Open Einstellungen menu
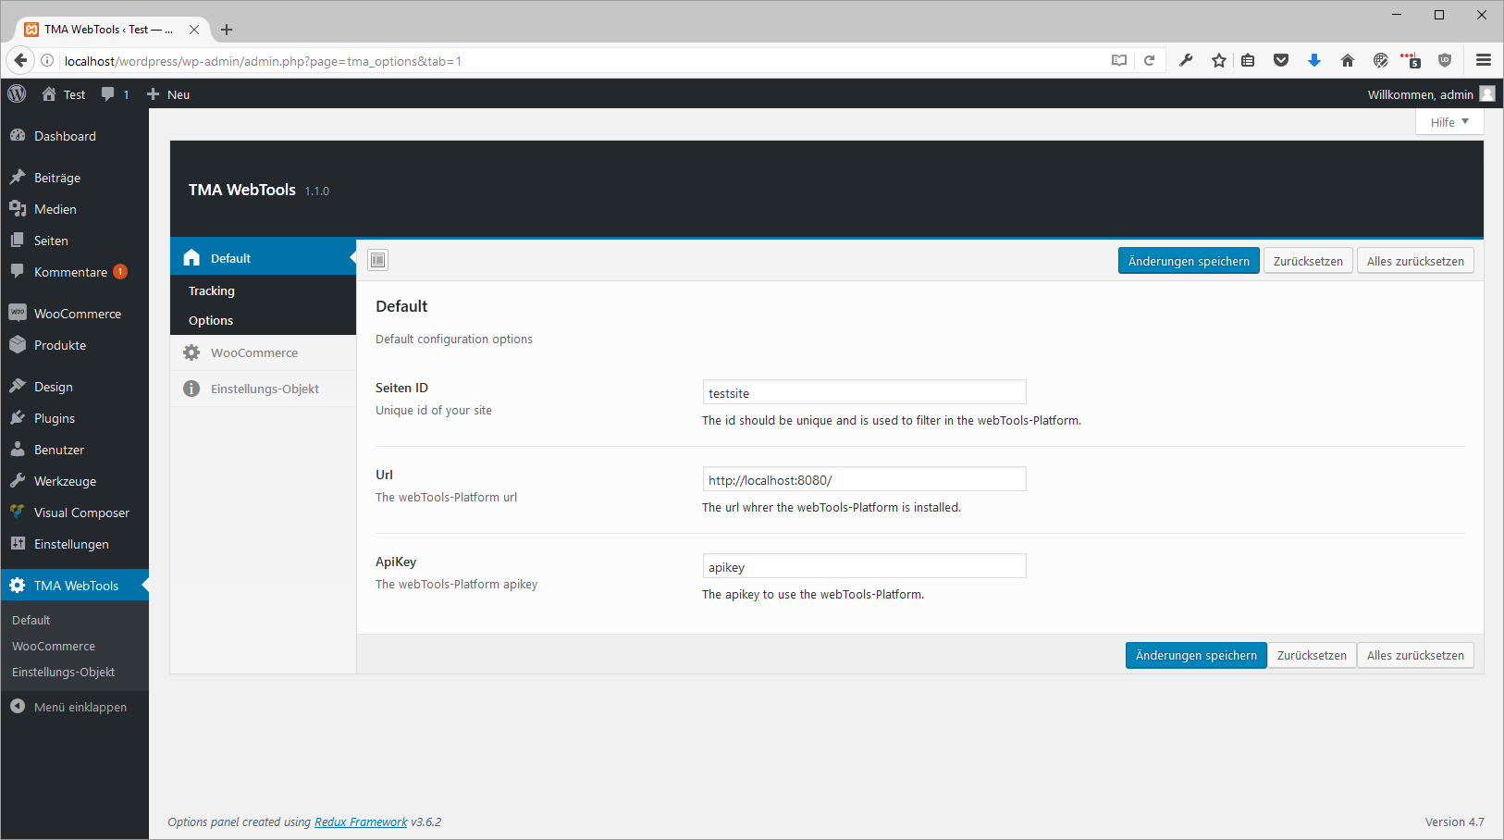The image size is (1504, 840). [74, 544]
